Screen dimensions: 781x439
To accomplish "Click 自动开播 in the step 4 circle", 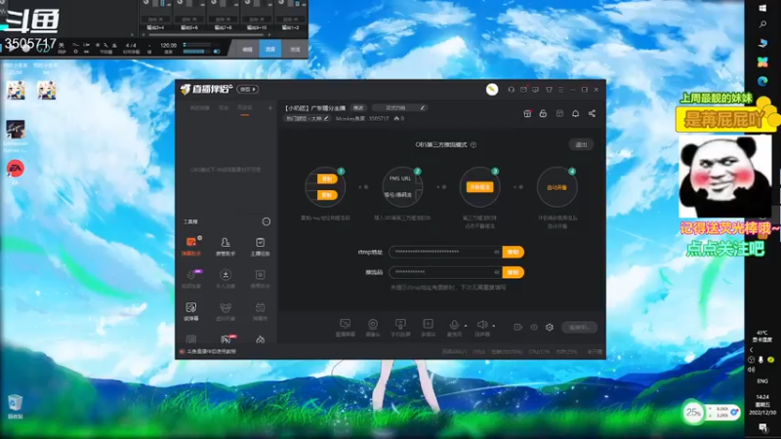I will coord(556,187).
